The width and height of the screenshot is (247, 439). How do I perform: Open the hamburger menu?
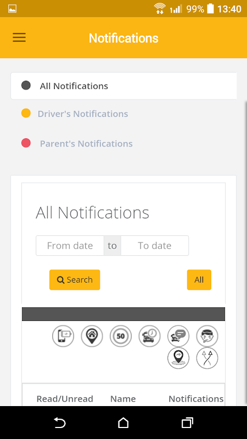click(19, 37)
